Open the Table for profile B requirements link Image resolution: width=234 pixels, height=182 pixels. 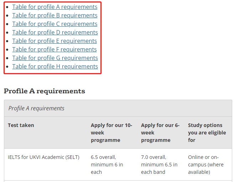click(55, 15)
